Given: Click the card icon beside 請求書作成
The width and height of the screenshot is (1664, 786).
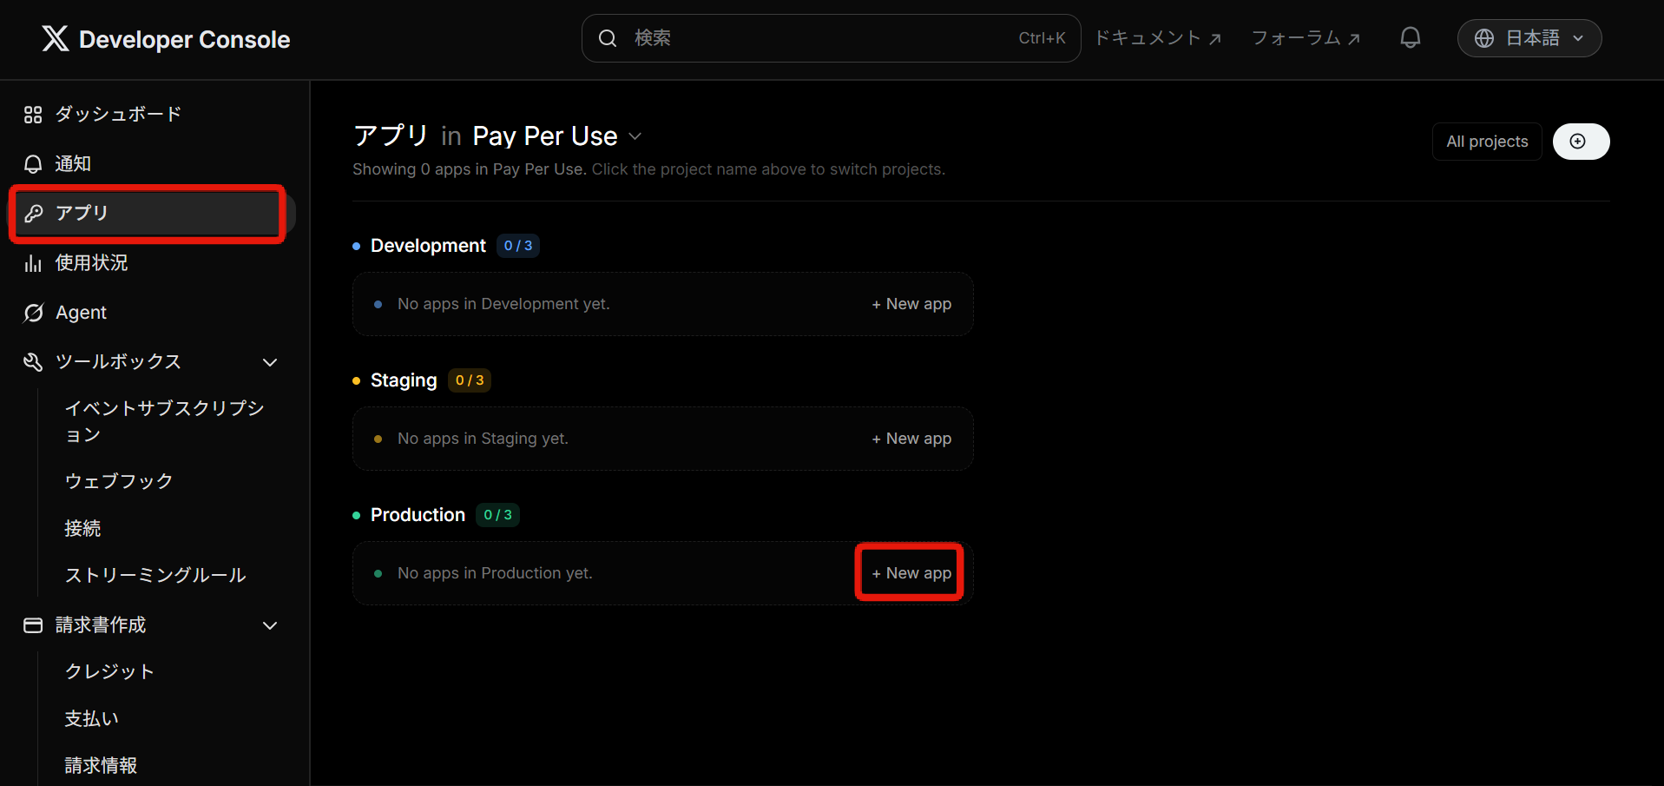Looking at the screenshot, I should tap(33, 625).
